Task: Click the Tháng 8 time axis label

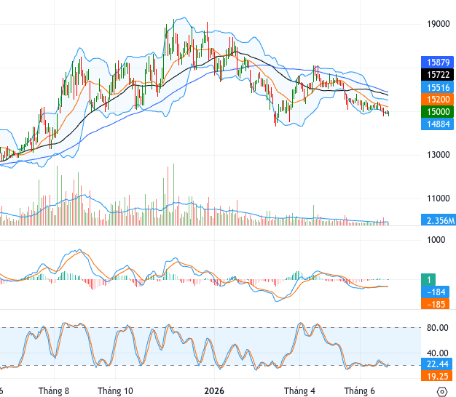Action: 54,391
